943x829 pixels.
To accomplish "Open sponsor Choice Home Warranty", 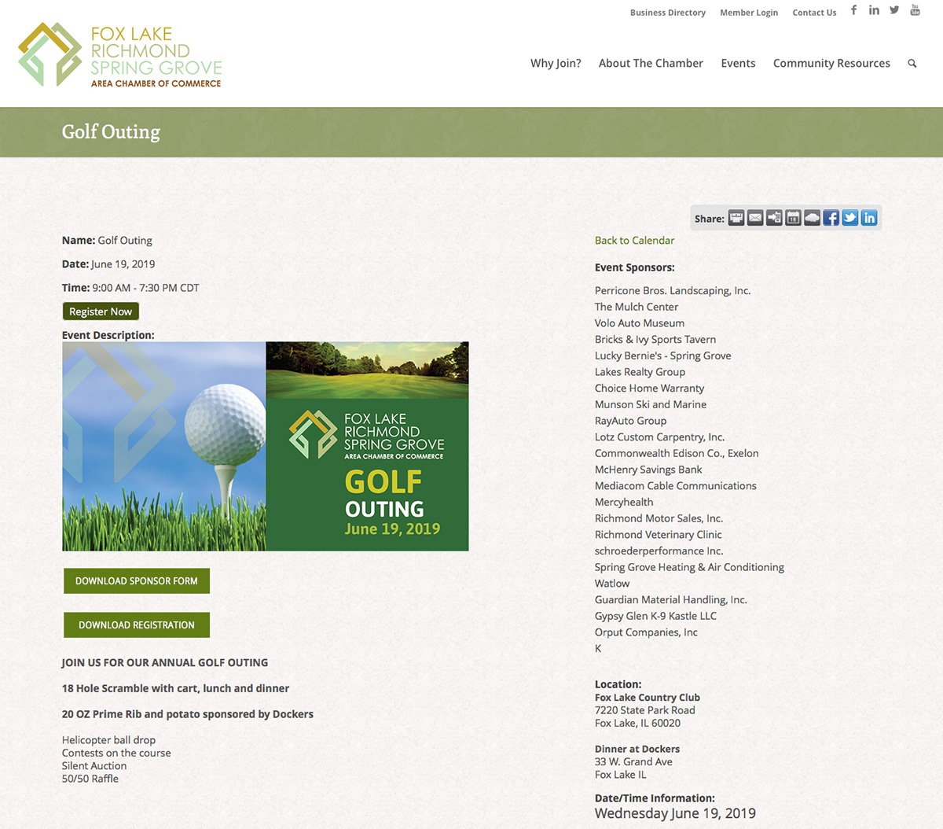I will click(x=649, y=389).
